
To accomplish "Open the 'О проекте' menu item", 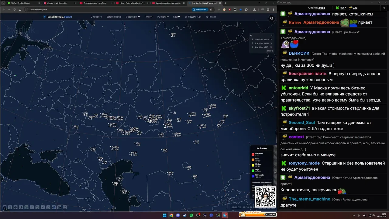I will (96, 17).
